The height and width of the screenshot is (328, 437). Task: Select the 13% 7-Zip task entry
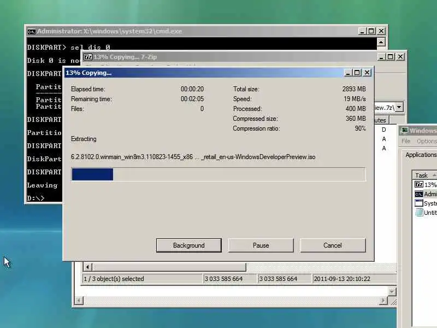[426, 184]
